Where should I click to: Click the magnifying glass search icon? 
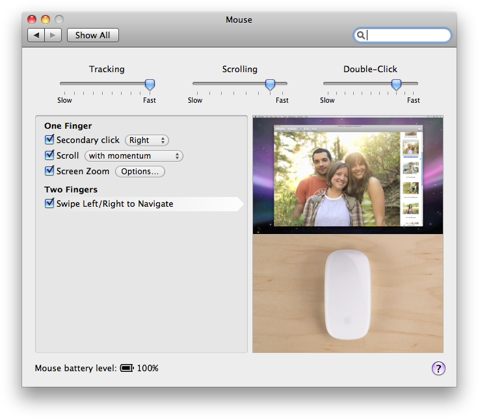click(360, 35)
